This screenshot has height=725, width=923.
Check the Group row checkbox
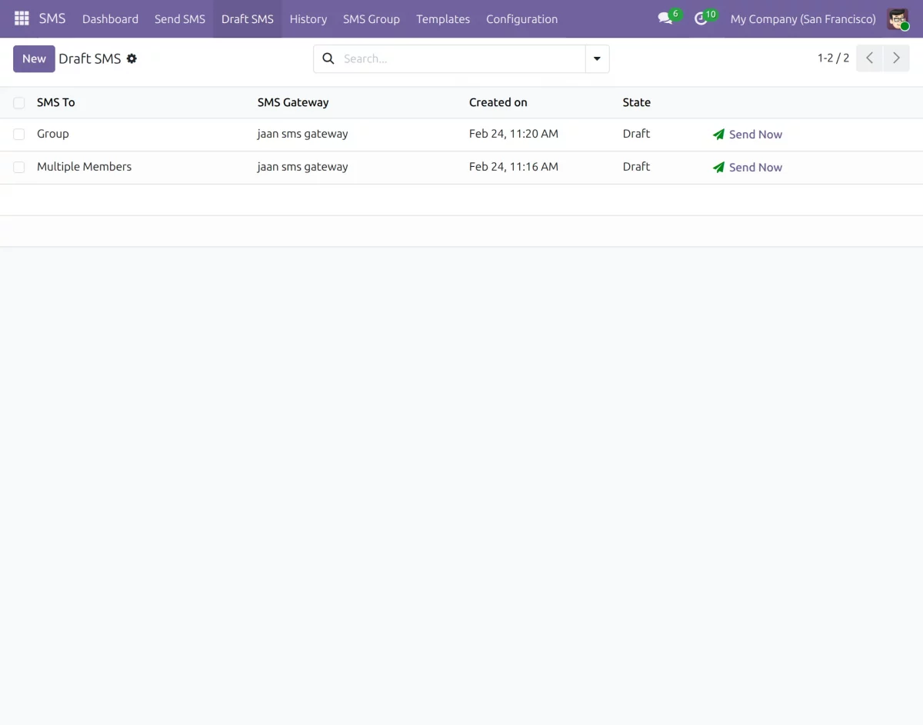tap(19, 135)
